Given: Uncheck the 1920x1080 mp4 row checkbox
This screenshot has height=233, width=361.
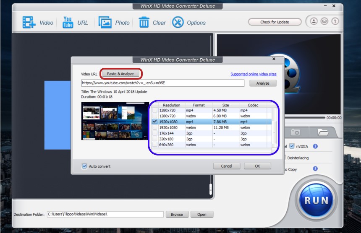Looking at the screenshot, I should (155, 122).
